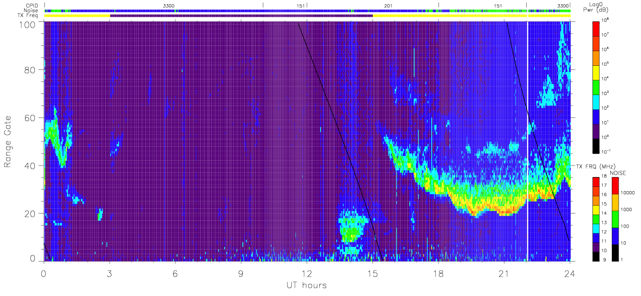The image size is (641, 296).
Task: Click the 'CPID' row label
Action: pos(32,5)
